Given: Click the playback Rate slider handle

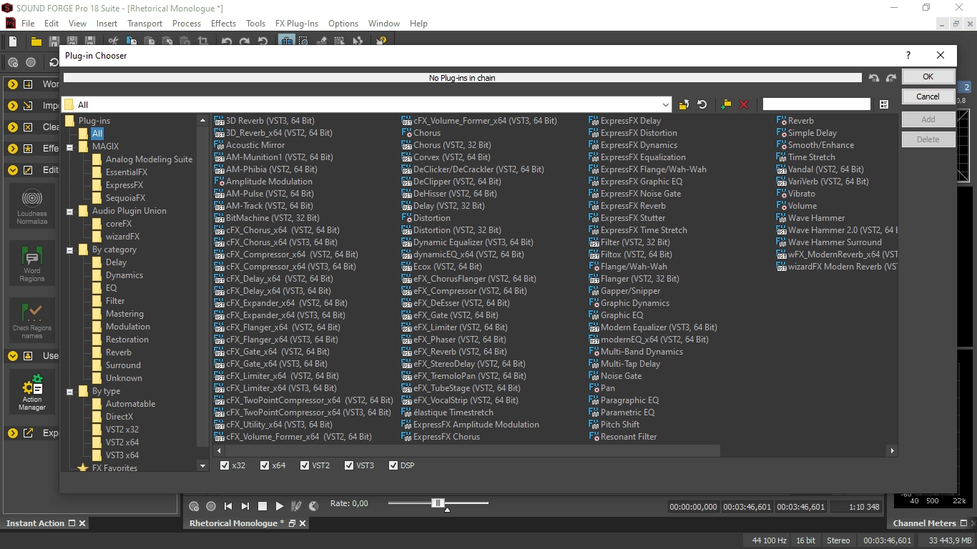Looking at the screenshot, I should 438,503.
